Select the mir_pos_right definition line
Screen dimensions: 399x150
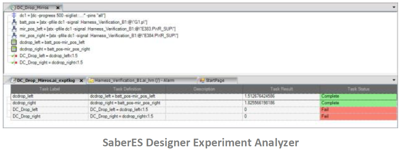coord(99,36)
